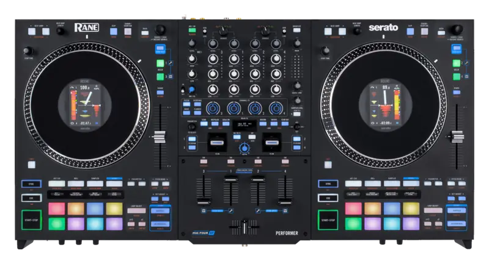Select Deck 1 green button on left deck
The width and height of the screenshot is (489, 264).
[160, 63]
